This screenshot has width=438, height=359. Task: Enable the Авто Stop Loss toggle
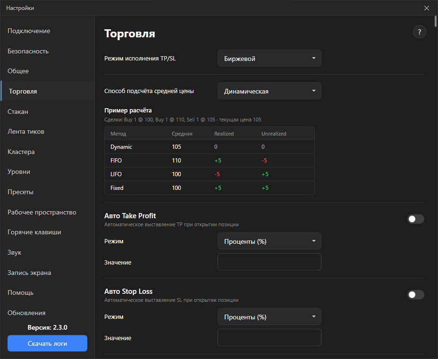416,294
